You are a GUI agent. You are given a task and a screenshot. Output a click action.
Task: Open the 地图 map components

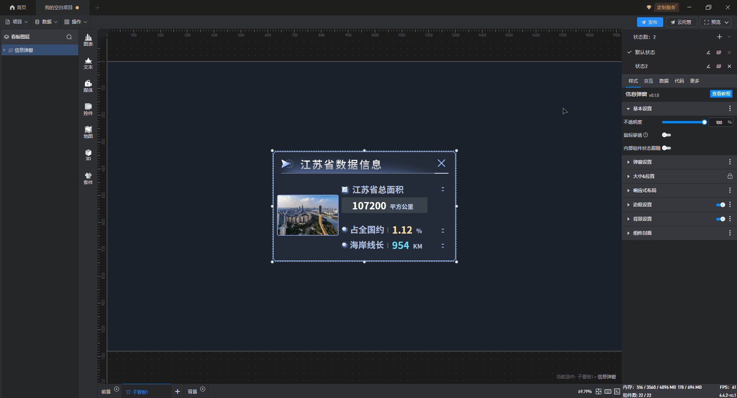(88, 132)
